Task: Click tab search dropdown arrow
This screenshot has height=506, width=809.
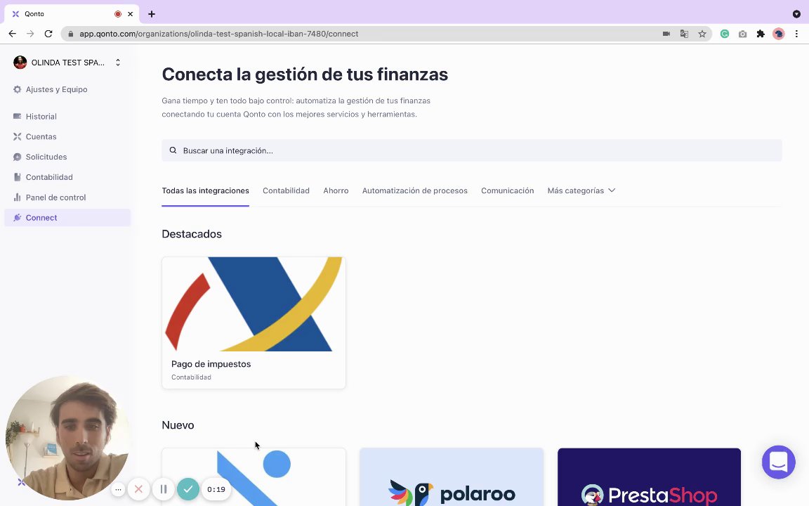Action: click(796, 14)
